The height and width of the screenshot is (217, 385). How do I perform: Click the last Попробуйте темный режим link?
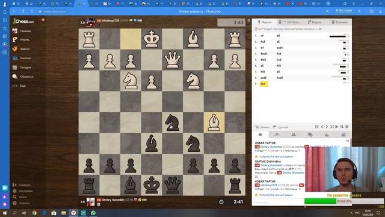tap(276, 195)
